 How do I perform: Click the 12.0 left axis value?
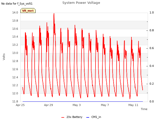(x=15, y=93)
